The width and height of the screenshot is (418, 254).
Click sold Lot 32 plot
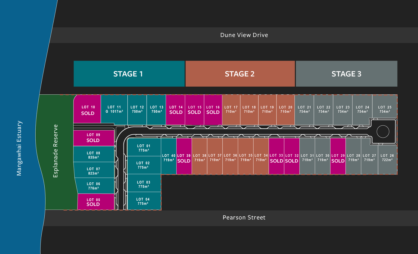[x=292, y=156]
